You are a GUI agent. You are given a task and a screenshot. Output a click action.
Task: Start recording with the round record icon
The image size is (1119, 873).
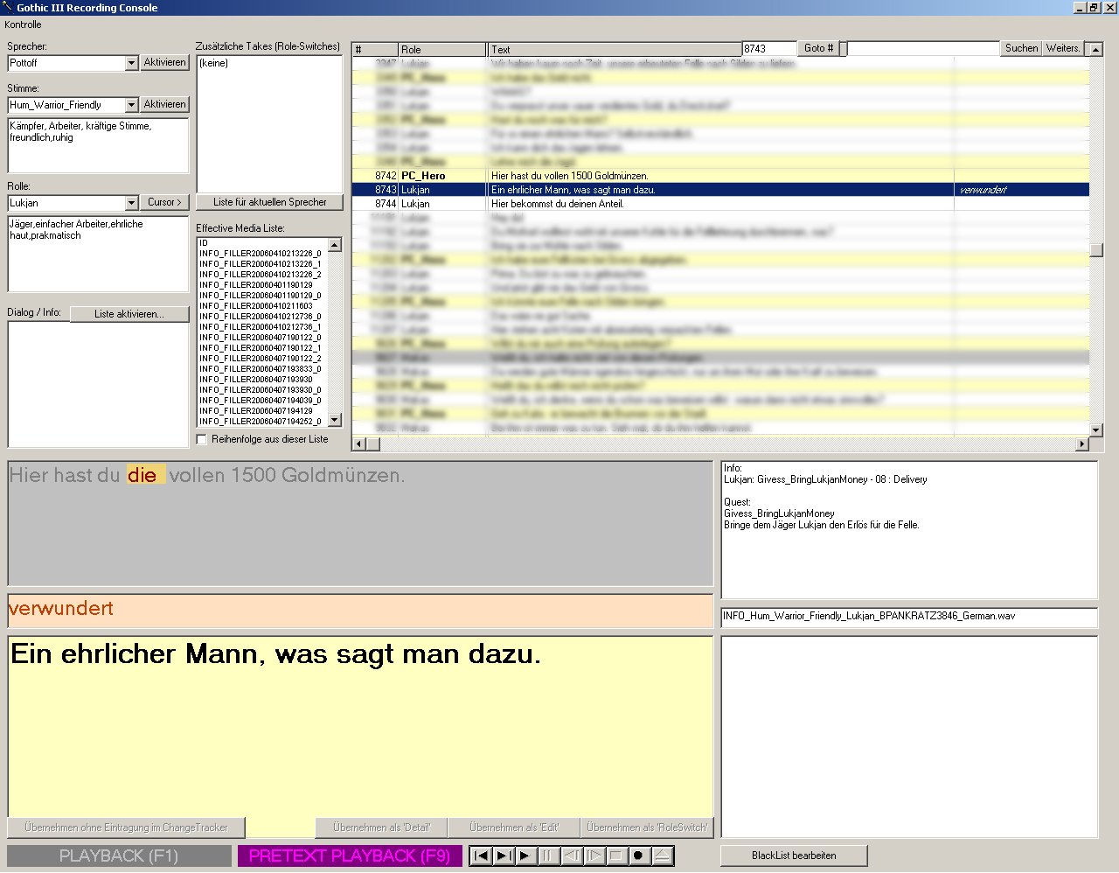(639, 856)
